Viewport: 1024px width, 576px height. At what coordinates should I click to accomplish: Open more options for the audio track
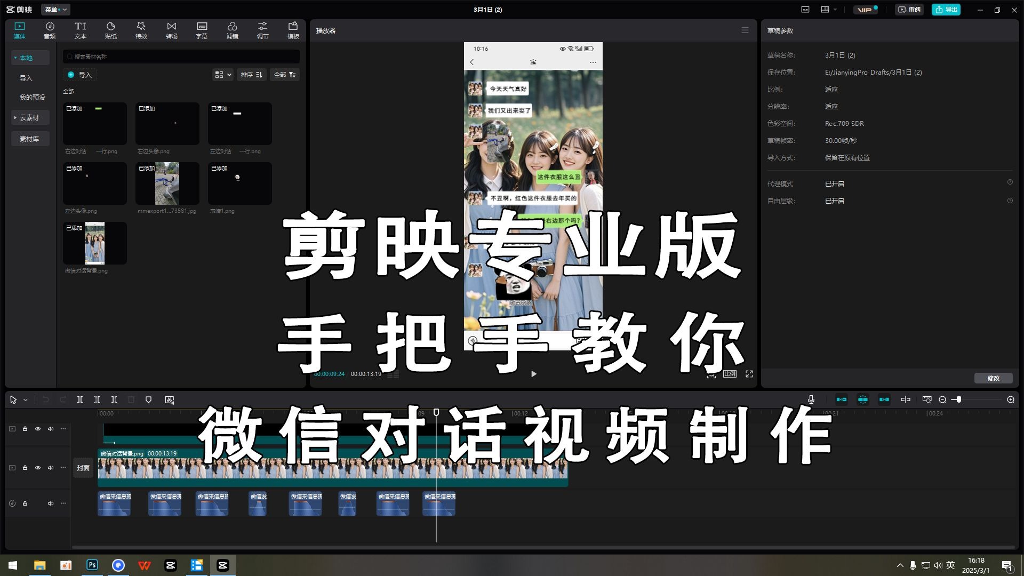pos(63,503)
